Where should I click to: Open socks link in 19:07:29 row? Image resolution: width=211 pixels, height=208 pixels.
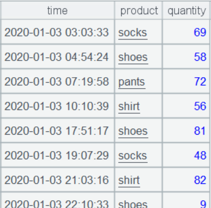point(132,155)
